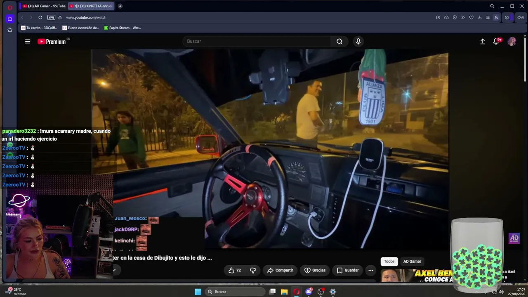Open Opera browser taskbar icon
The height and width of the screenshot is (297, 528).
[x=296, y=292]
